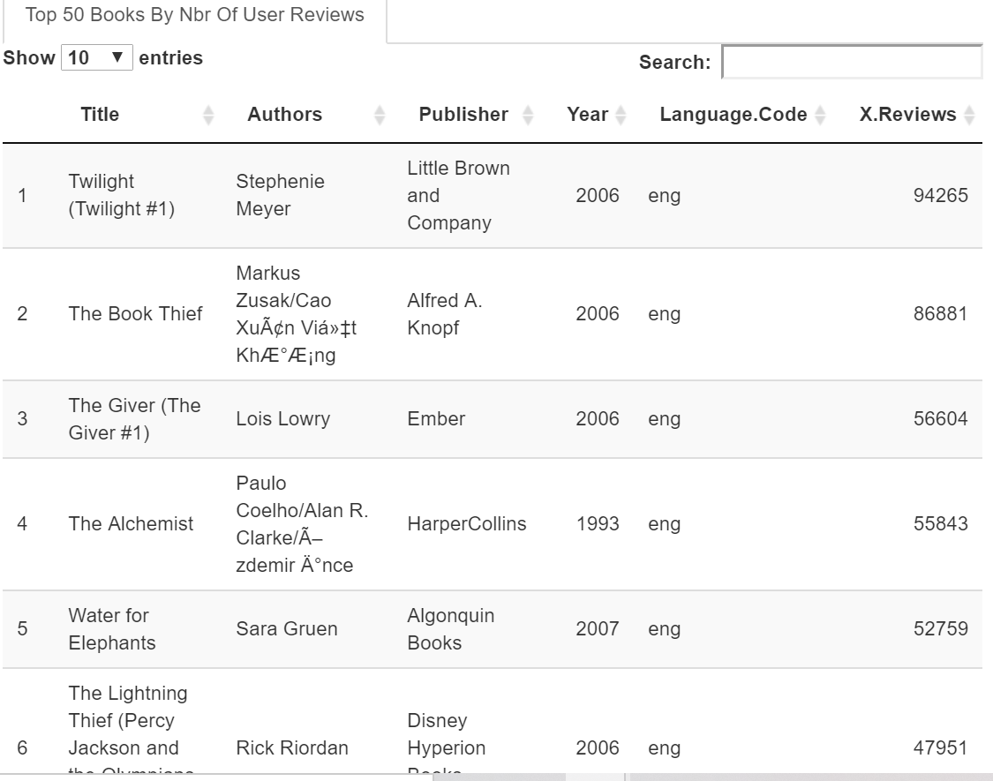Click the Publisher column header text
Viewport: 993px width, 781px height.
463,115
